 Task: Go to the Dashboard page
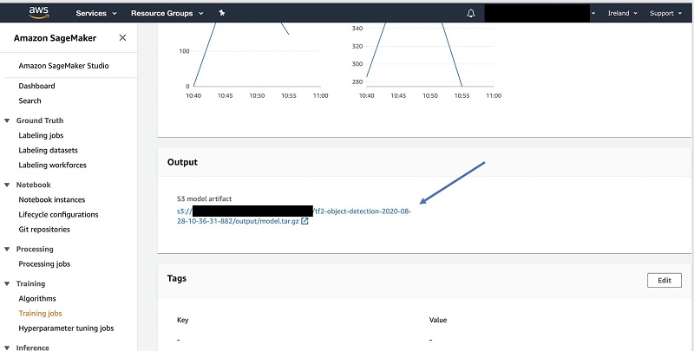pos(36,86)
